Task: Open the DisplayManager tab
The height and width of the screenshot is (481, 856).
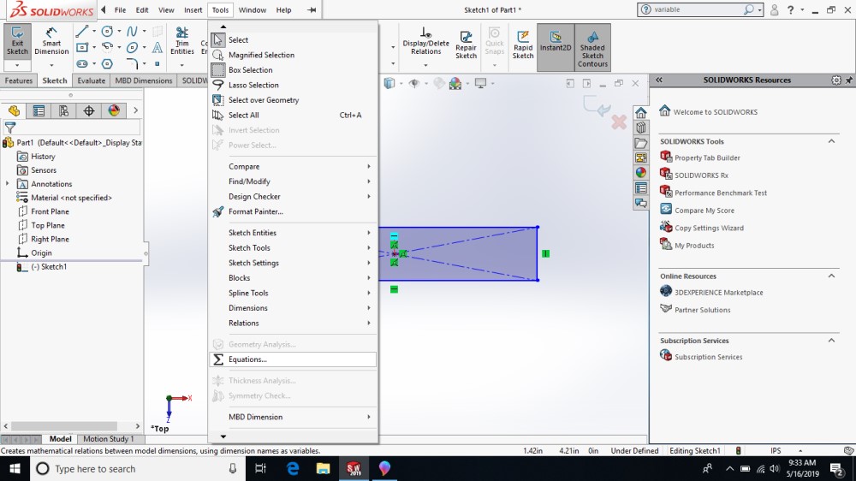Action: [x=114, y=110]
